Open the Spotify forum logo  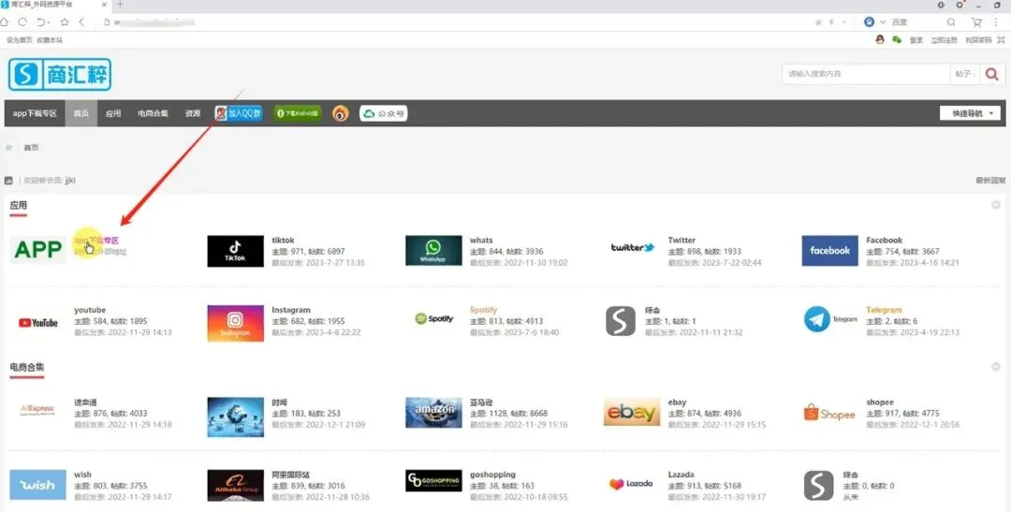pos(434,318)
